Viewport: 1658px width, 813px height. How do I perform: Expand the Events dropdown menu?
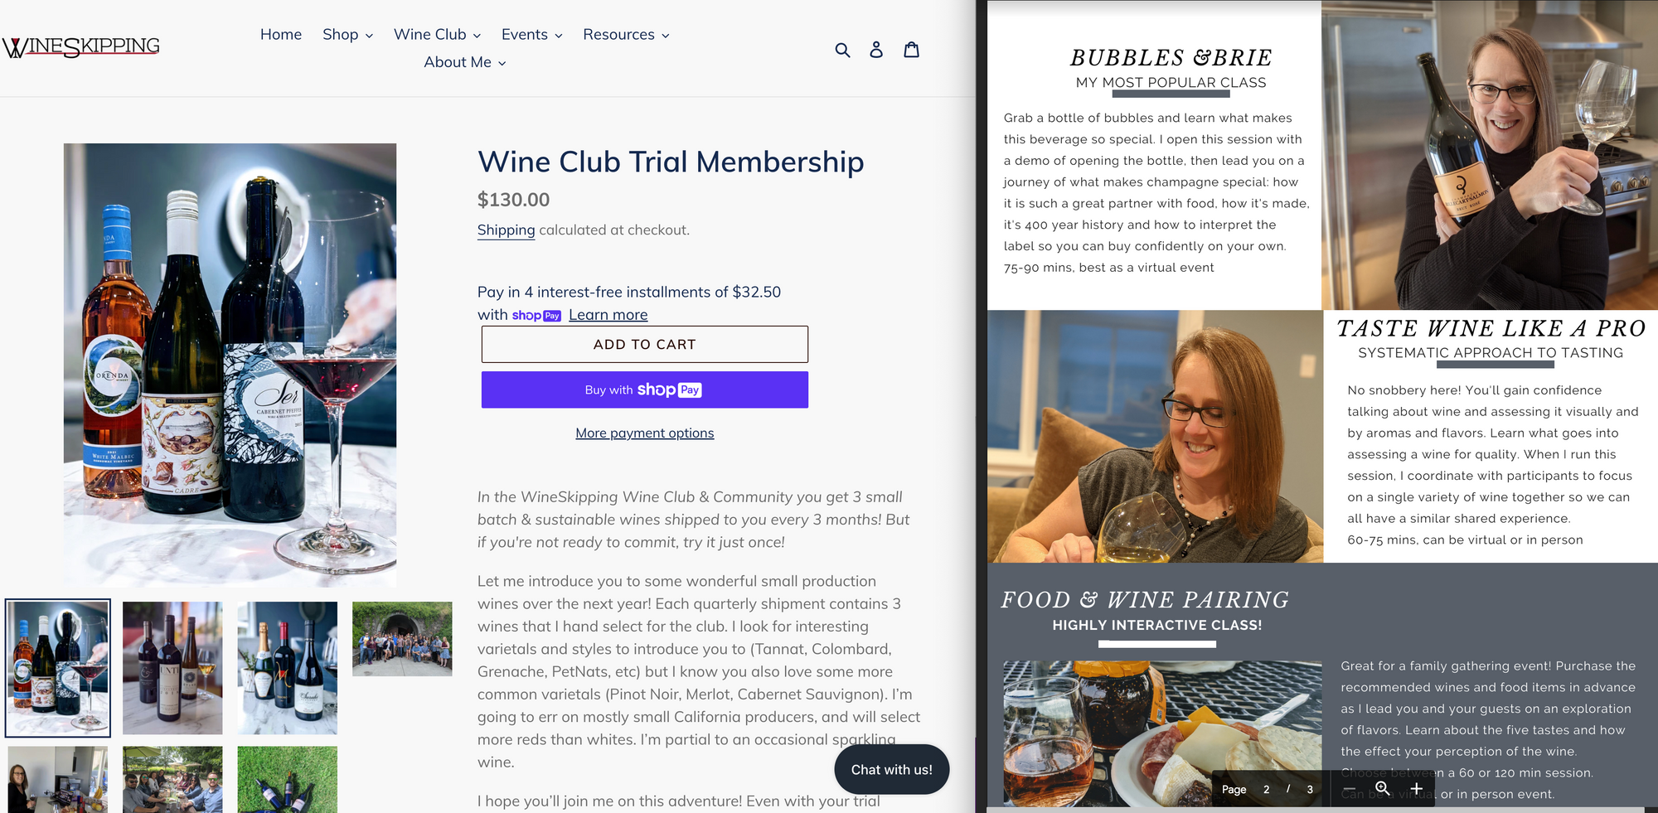(531, 35)
